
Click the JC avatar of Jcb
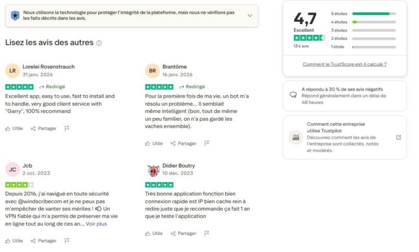13,169
